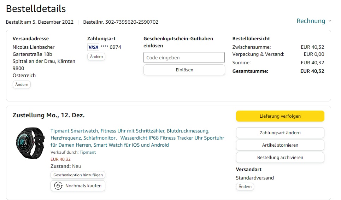341x200 pixels.
Task: Click Ändern under Versandart
Action: 245,187
